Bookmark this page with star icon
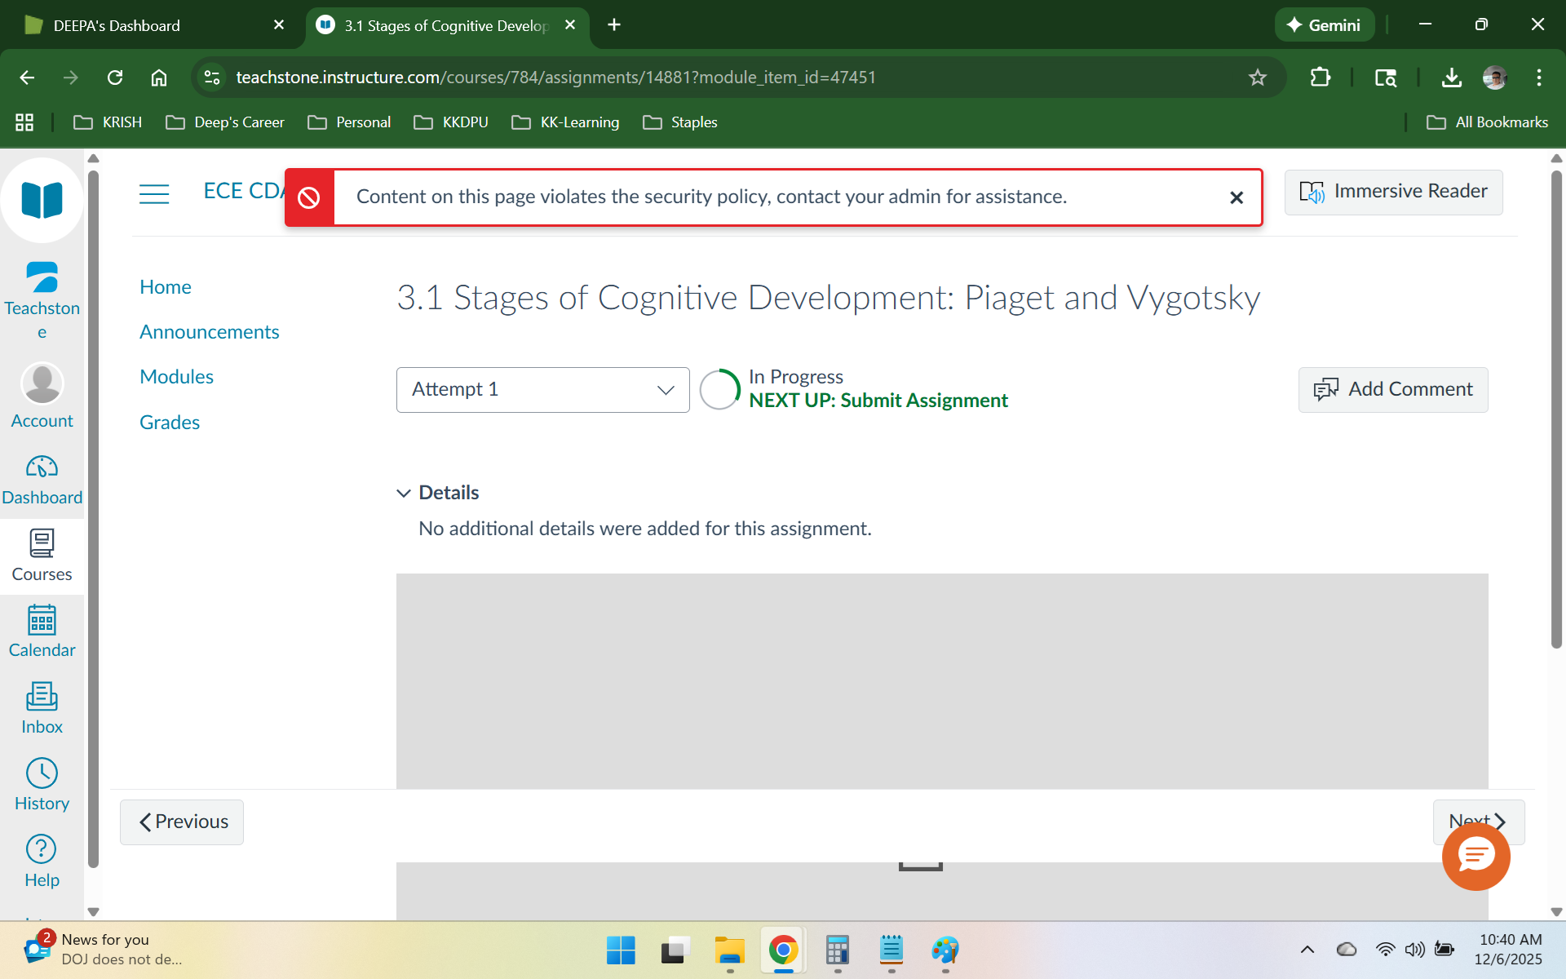1566x979 pixels. click(x=1257, y=78)
